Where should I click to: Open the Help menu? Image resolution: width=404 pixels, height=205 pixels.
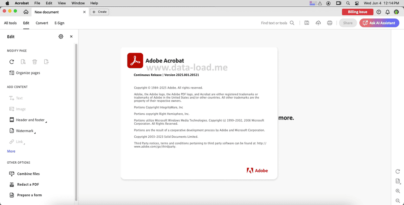click(94, 3)
